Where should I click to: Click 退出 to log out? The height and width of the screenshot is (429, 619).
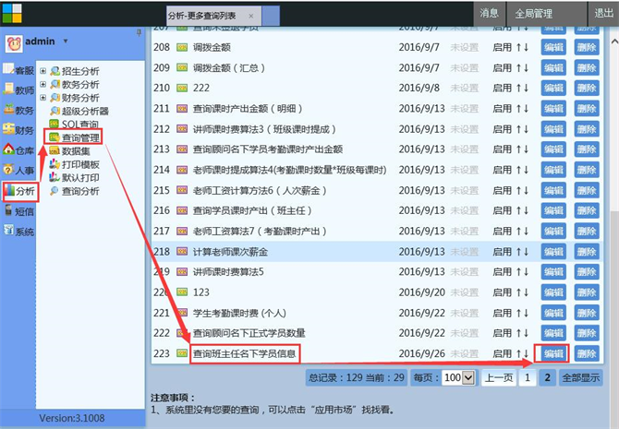point(604,14)
